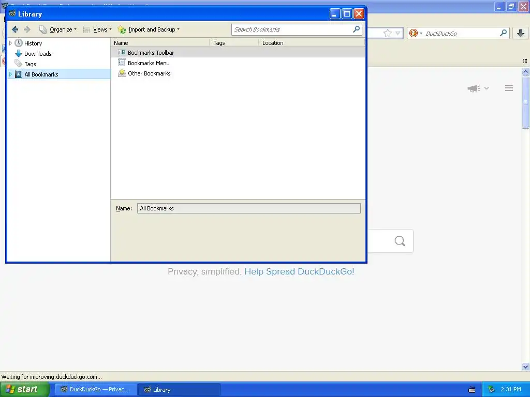Sort by the Location column header
The image size is (530, 397).
coord(312,43)
